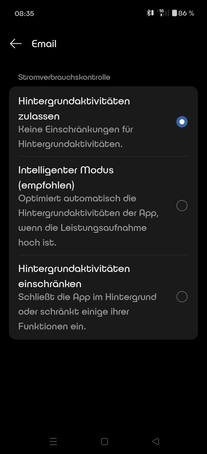
Task: Tap the description Schließt die App im Hintergrund
Action: (x=88, y=312)
